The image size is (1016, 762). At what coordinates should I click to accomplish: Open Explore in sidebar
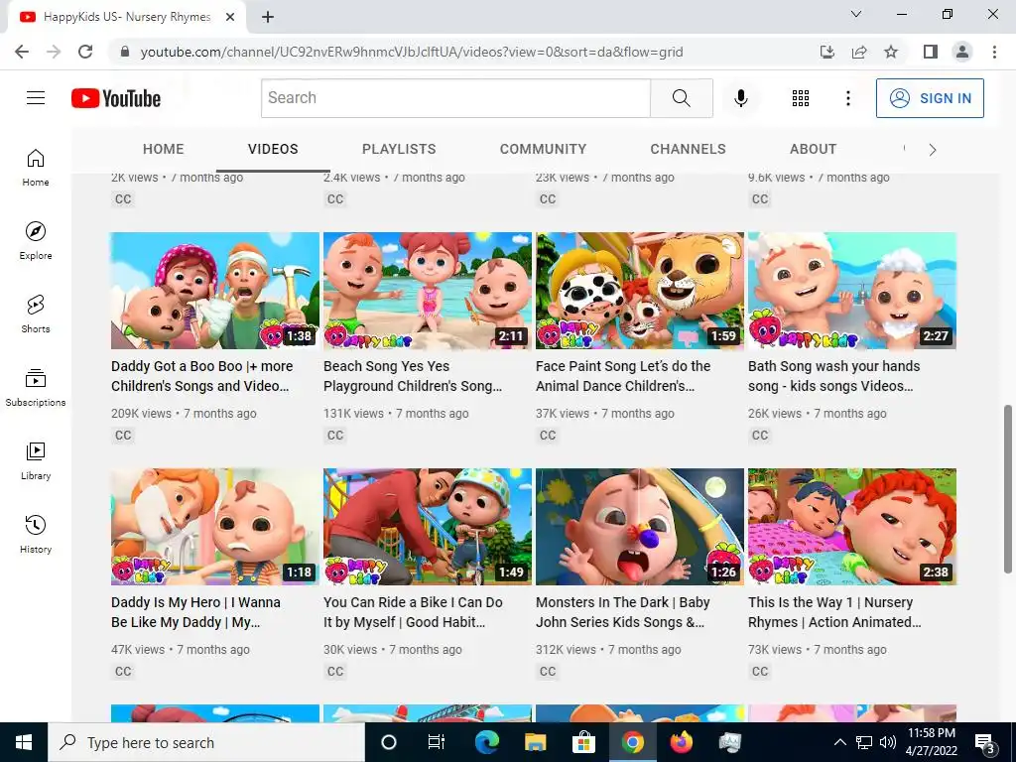pyautogui.click(x=36, y=241)
